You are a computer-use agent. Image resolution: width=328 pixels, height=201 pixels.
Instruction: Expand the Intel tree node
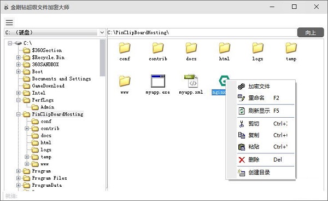click(x=19, y=93)
